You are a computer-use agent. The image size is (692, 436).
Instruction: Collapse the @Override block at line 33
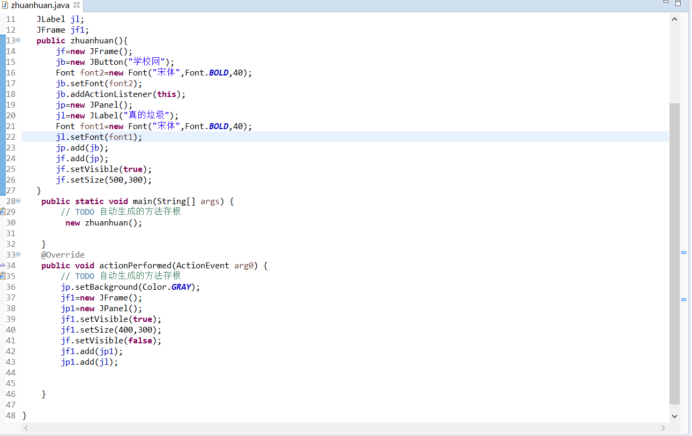(18, 254)
